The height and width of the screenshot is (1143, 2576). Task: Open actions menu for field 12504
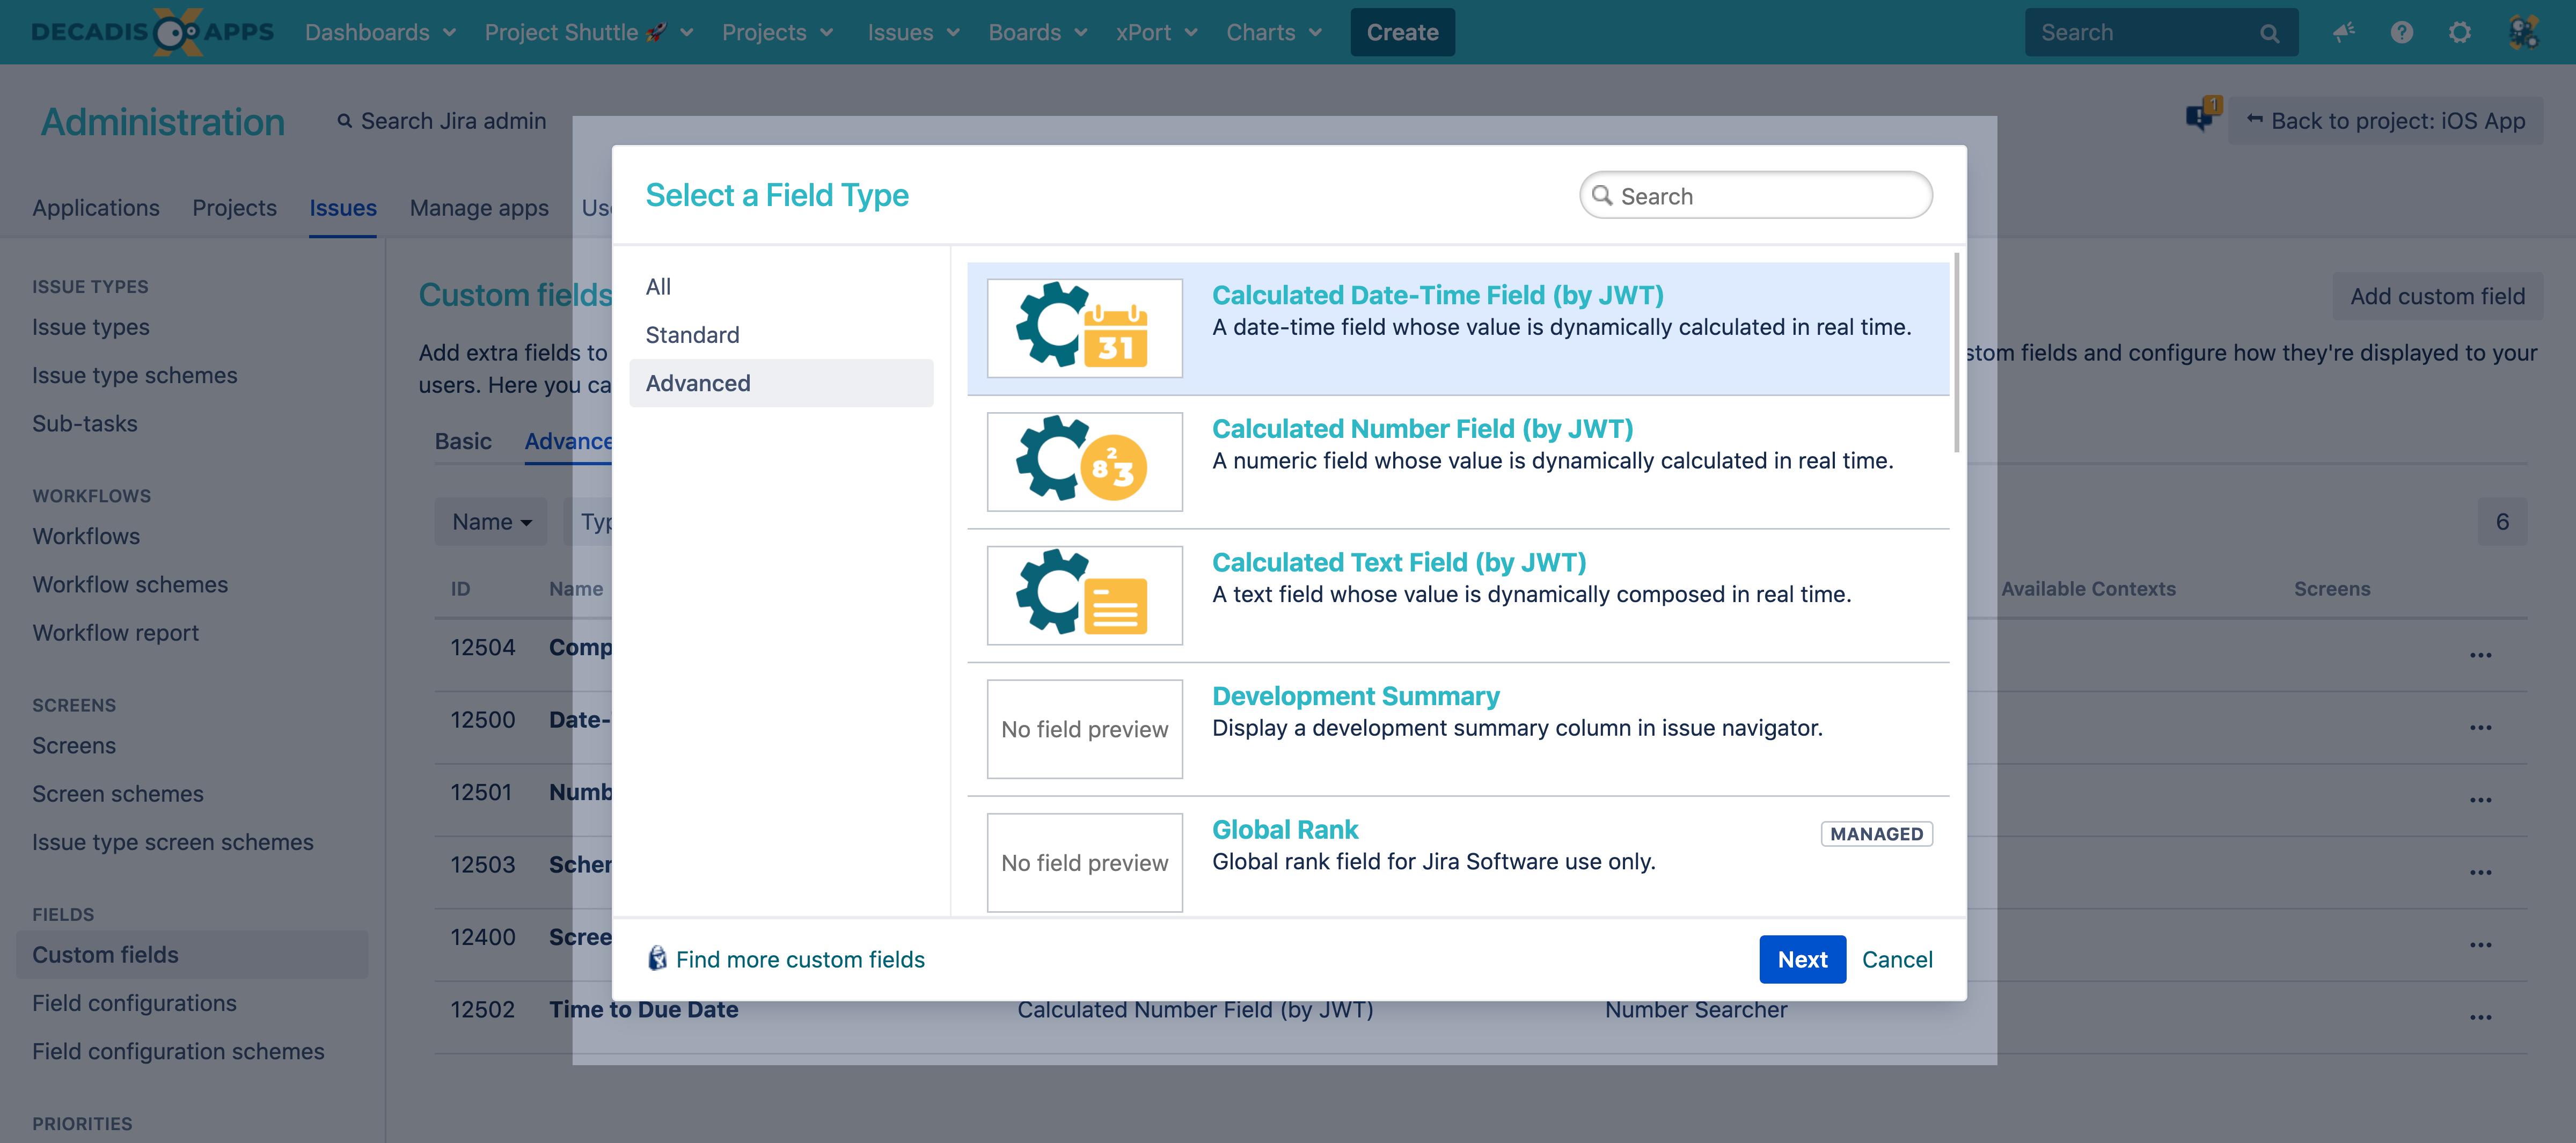[2480, 655]
